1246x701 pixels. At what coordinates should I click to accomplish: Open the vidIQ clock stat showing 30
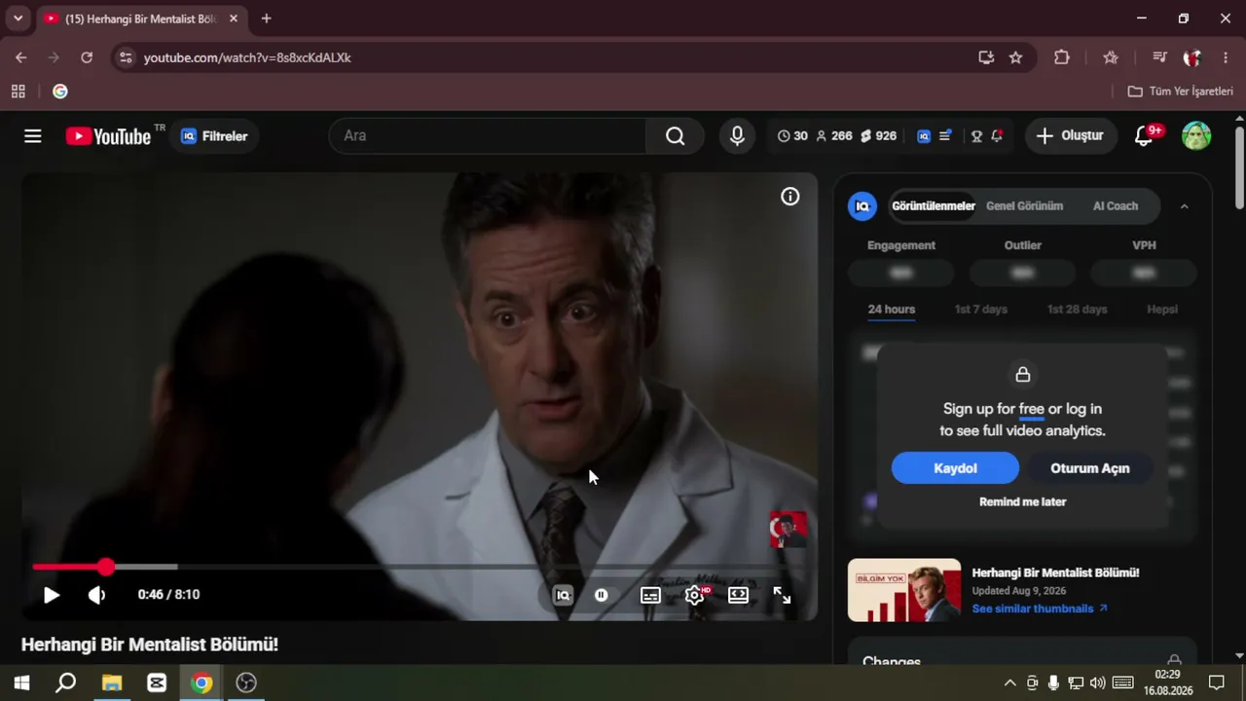792,136
